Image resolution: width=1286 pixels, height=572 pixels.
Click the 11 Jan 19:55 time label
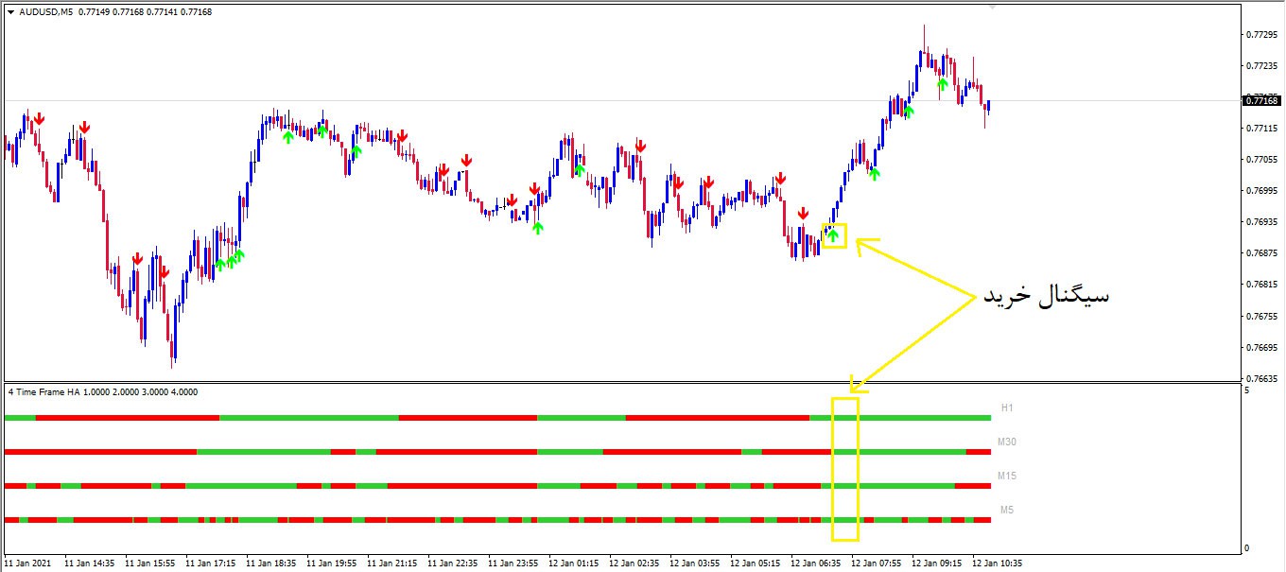coord(332,563)
